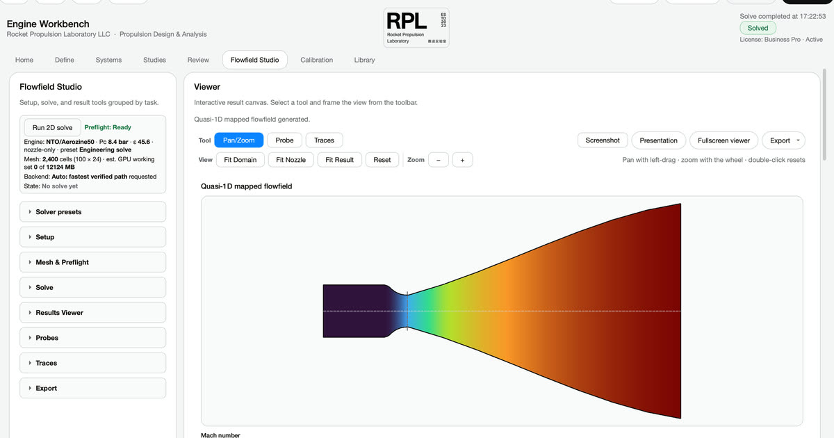Click 'Solve completed at 17:22:53' text
The image size is (834, 438).
pyautogui.click(x=782, y=16)
